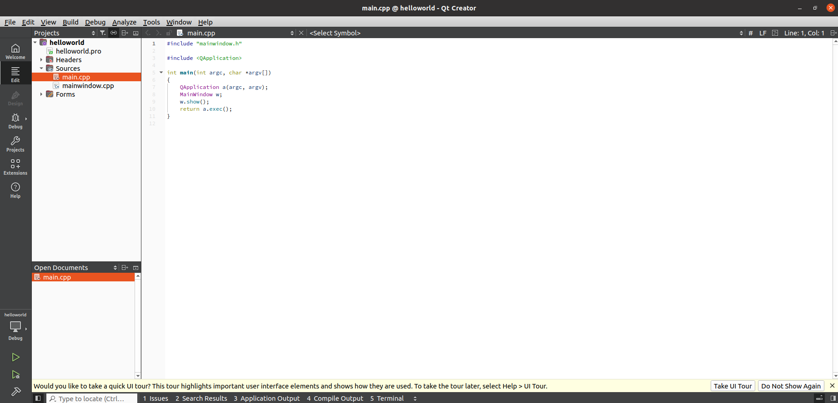Expand the Headers folder
The height and width of the screenshot is (403, 838).
(x=41, y=60)
